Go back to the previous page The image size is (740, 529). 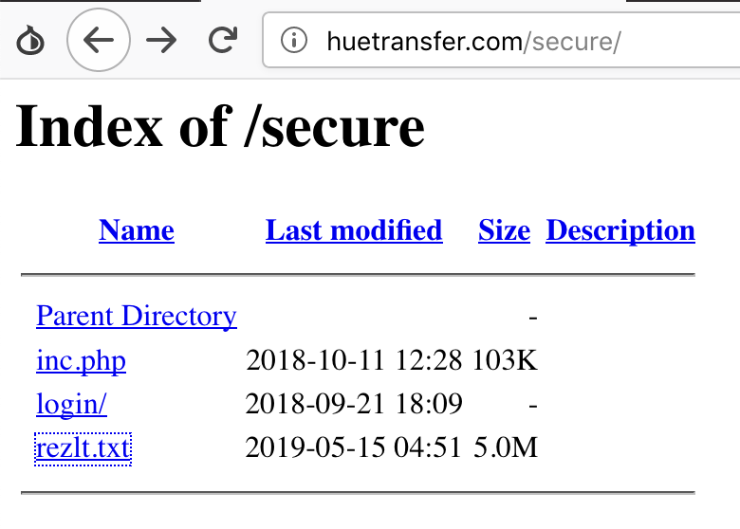(x=99, y=41)
